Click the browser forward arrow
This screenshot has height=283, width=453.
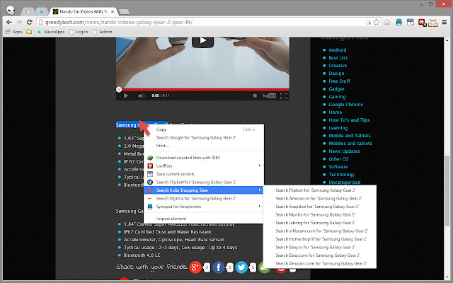(x=19, y=22)
